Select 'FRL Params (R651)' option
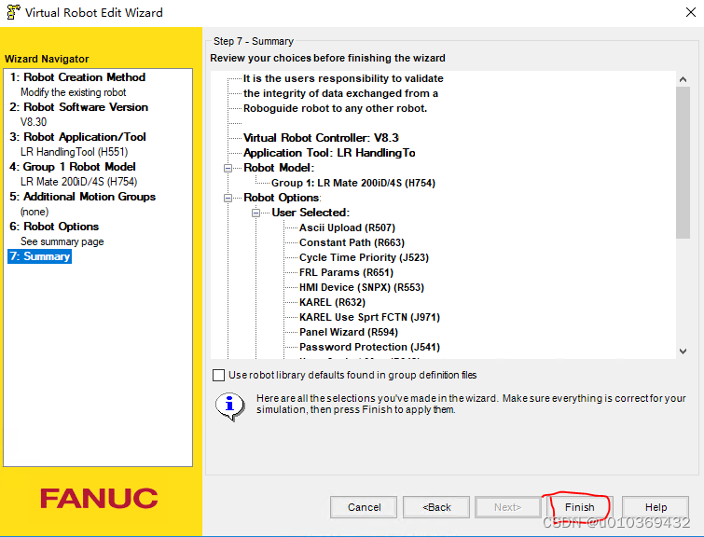The height and width of the screenshot is (537, 704). tap(346, 272)
